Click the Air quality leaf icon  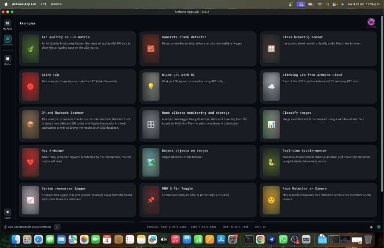30,49
